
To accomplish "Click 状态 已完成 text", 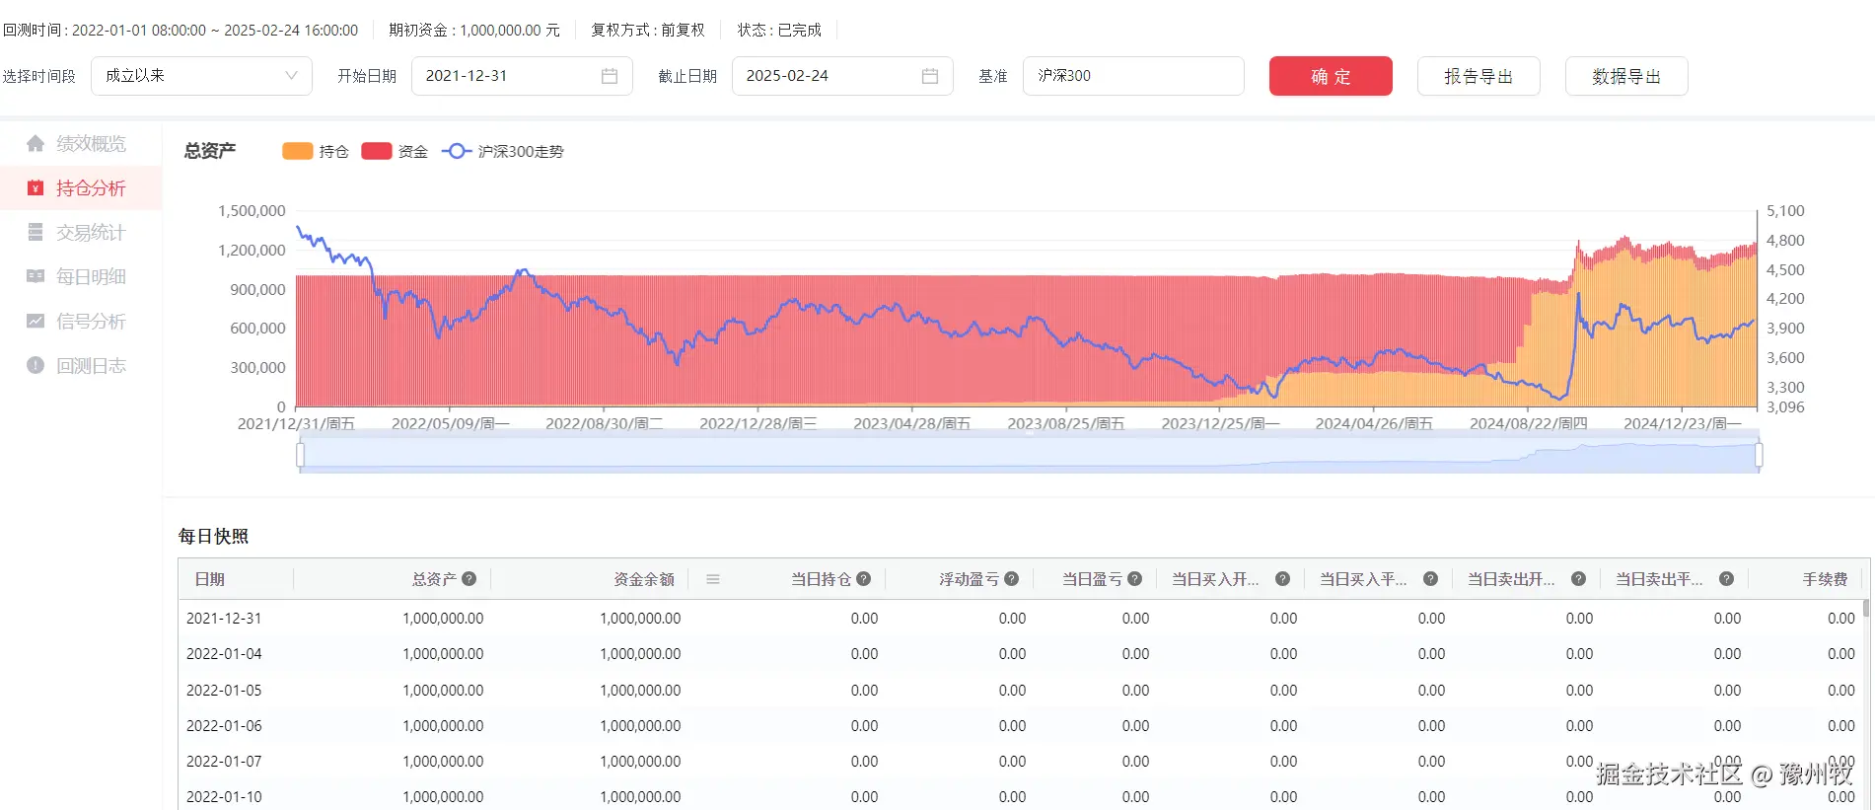I will (779, 31).
